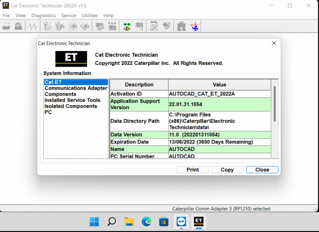Click the ECM icon with cursor pointer
The image size is (319, 232).
[x=139, y=26]
